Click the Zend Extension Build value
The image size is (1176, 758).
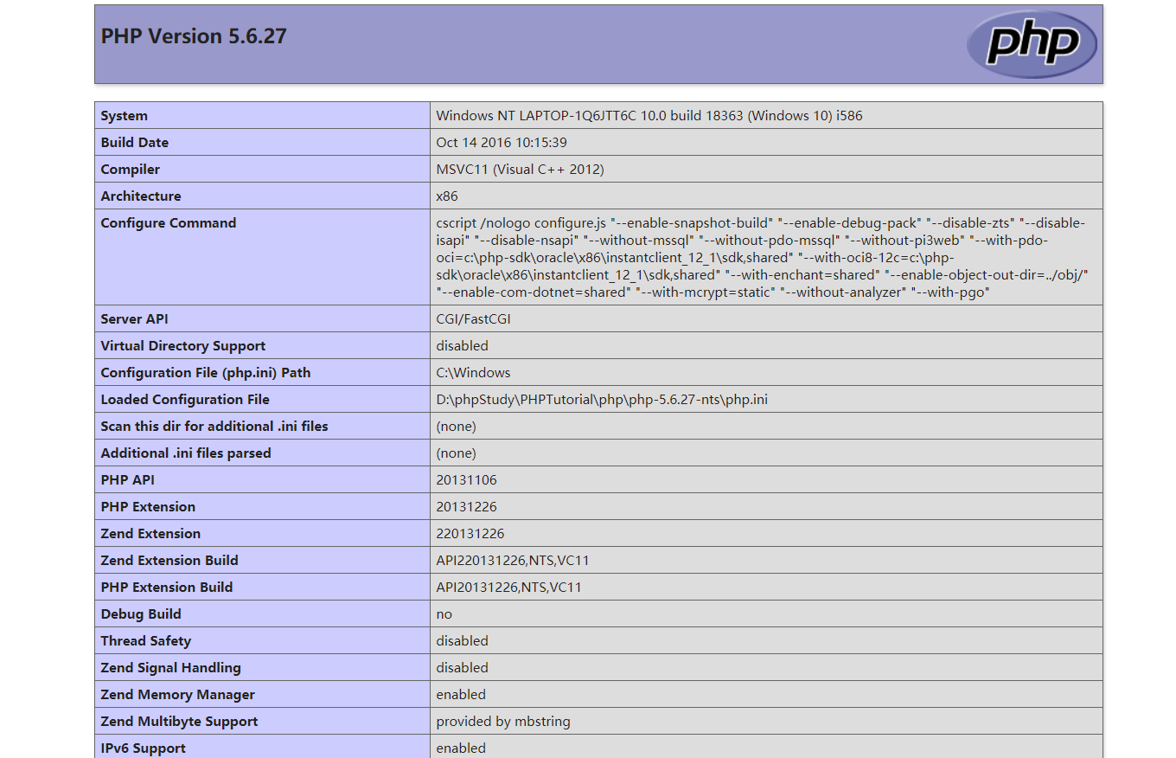tap(513, 561)
